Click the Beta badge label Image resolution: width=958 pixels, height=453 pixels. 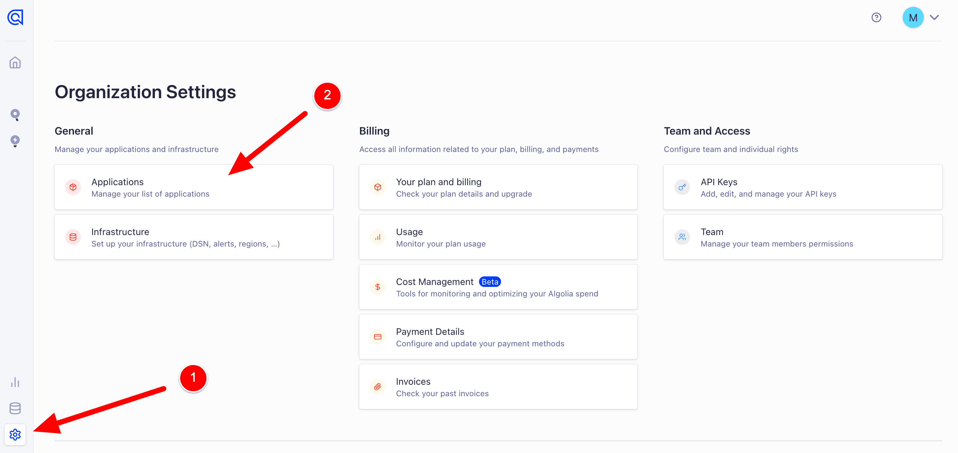click(490, 282)
